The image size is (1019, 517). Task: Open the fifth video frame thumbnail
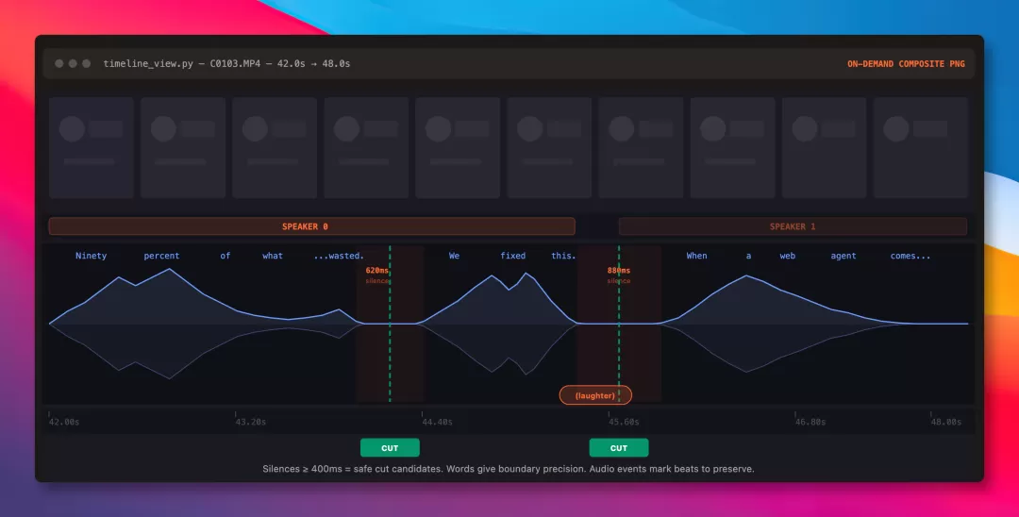458,148
